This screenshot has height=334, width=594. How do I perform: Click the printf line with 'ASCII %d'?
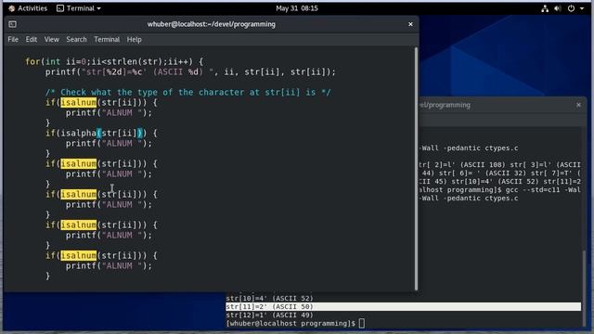pos(190,71)
